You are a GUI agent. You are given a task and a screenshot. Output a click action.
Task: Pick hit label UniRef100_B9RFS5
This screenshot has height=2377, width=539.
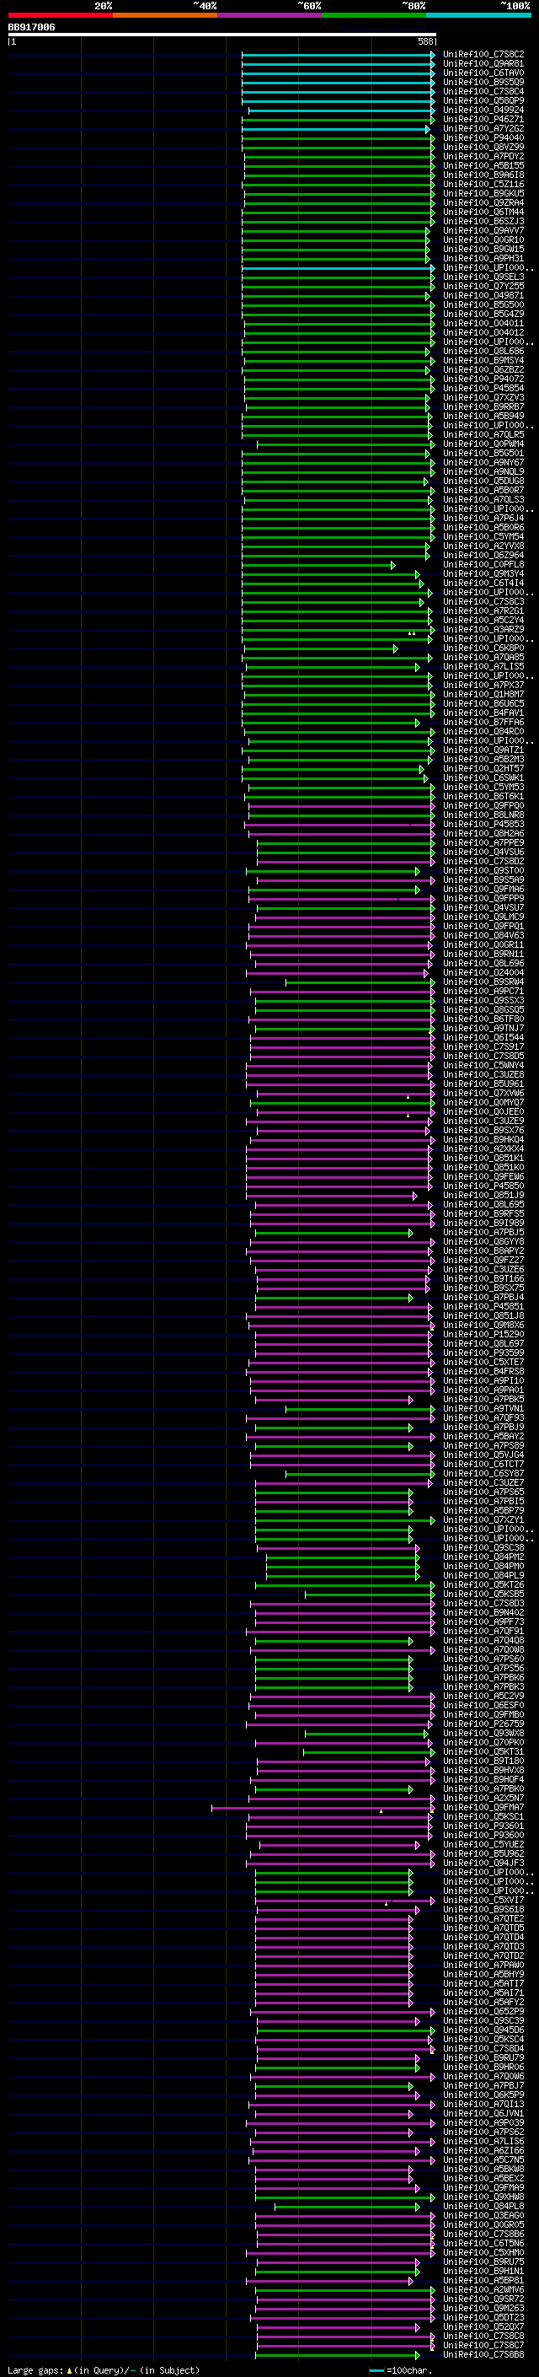tap(483, 1213)
